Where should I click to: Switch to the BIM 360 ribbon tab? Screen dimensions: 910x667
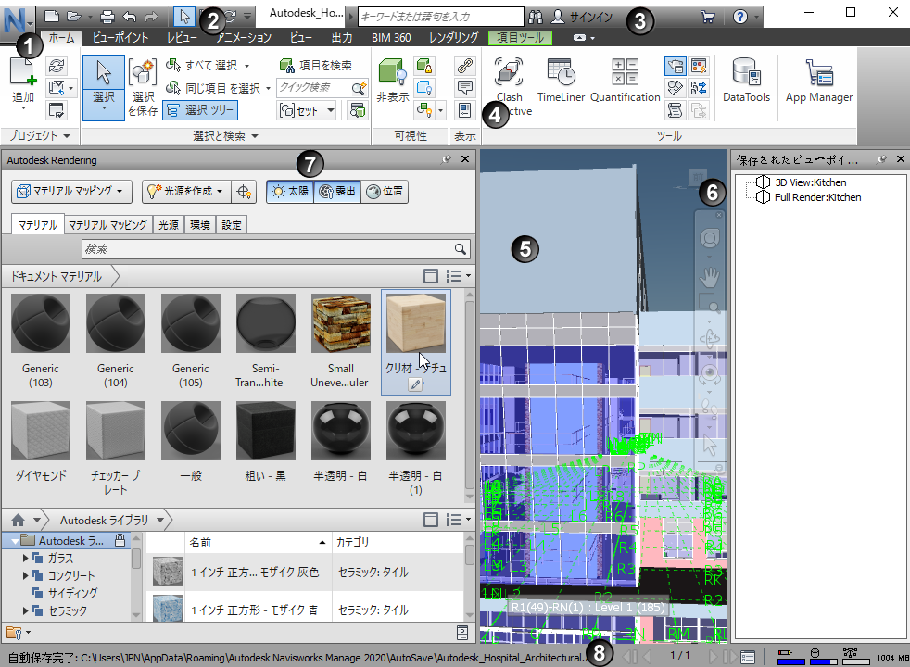(391, 38)
